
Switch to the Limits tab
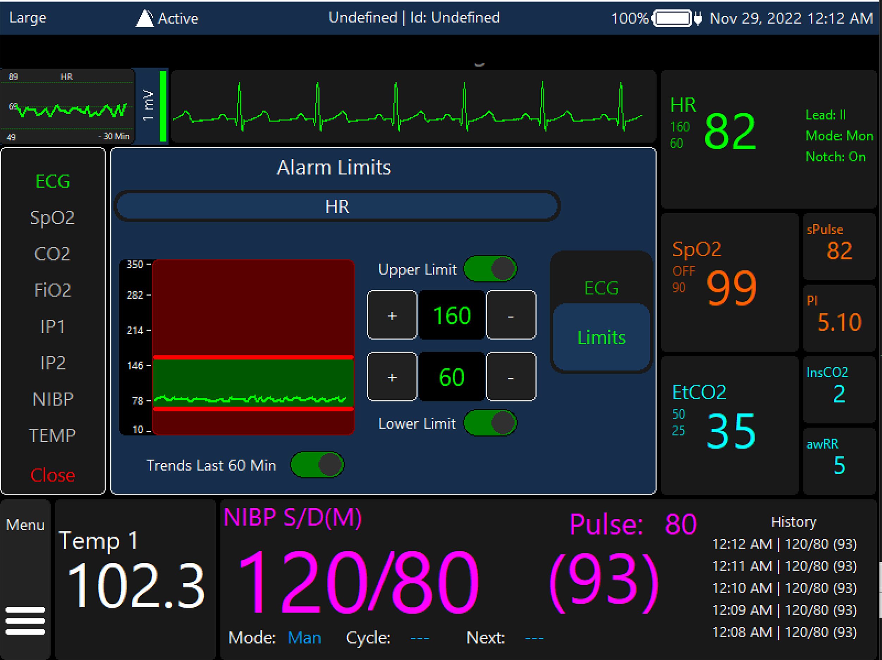point(601,337)
